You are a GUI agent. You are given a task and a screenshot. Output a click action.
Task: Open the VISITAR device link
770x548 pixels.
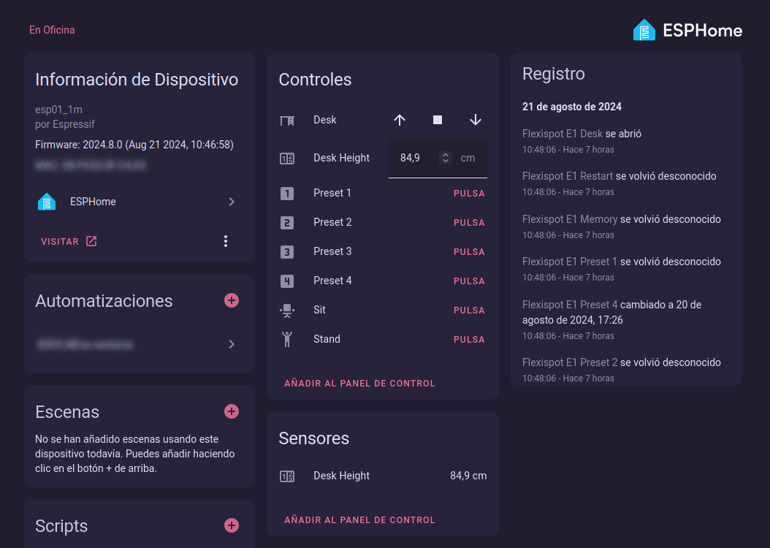pyautogui.click(x=69, y=242)
